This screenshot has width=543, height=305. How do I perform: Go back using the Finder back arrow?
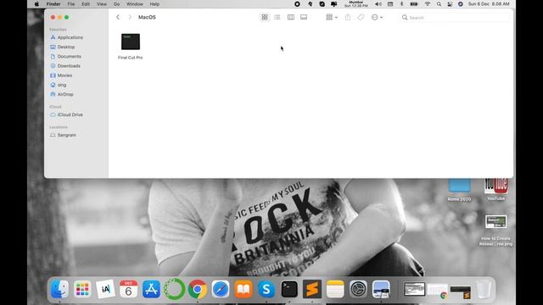118,17
